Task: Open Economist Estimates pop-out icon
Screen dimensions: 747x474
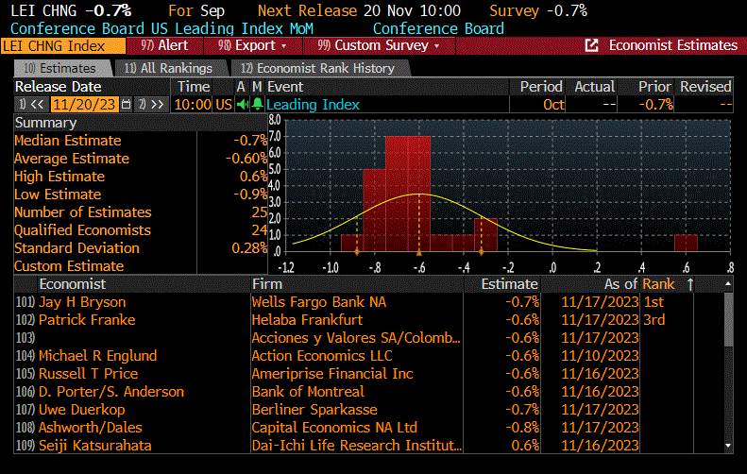Action: [x=591, y=45]
